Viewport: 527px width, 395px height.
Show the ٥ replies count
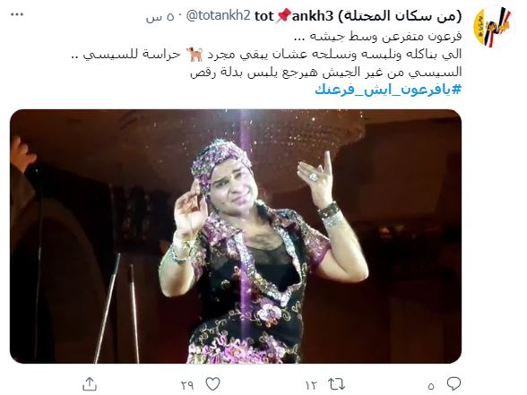[432, 385]
